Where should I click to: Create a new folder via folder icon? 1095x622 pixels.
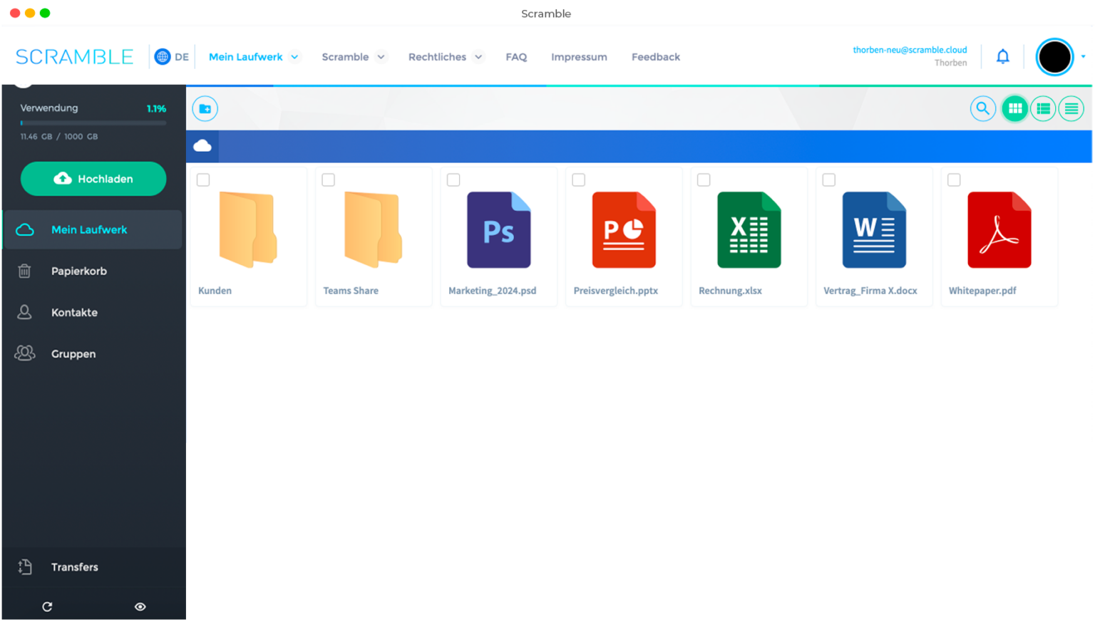click(x=205, y=108)
